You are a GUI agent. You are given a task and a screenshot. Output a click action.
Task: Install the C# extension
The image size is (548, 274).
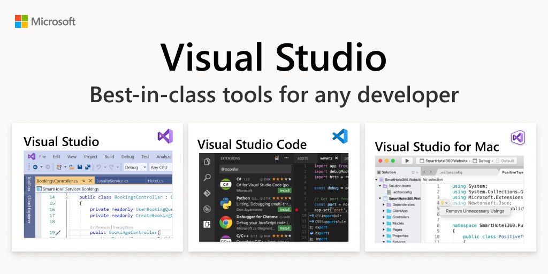tap(285, 191)
